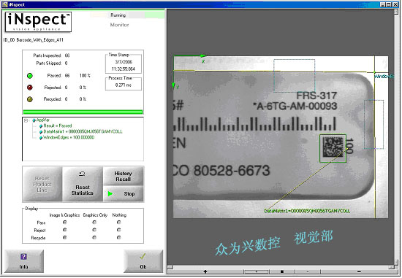
Task: Click the iNspect vision appliance logo
Action: (38, 22)
